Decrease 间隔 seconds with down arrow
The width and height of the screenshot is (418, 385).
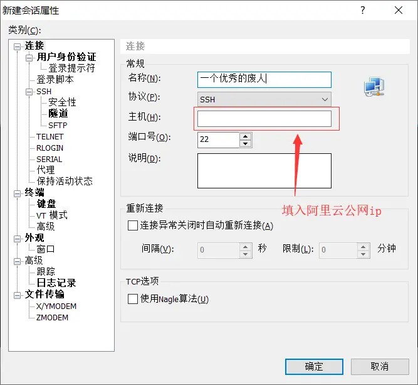[x=245, y=254]
